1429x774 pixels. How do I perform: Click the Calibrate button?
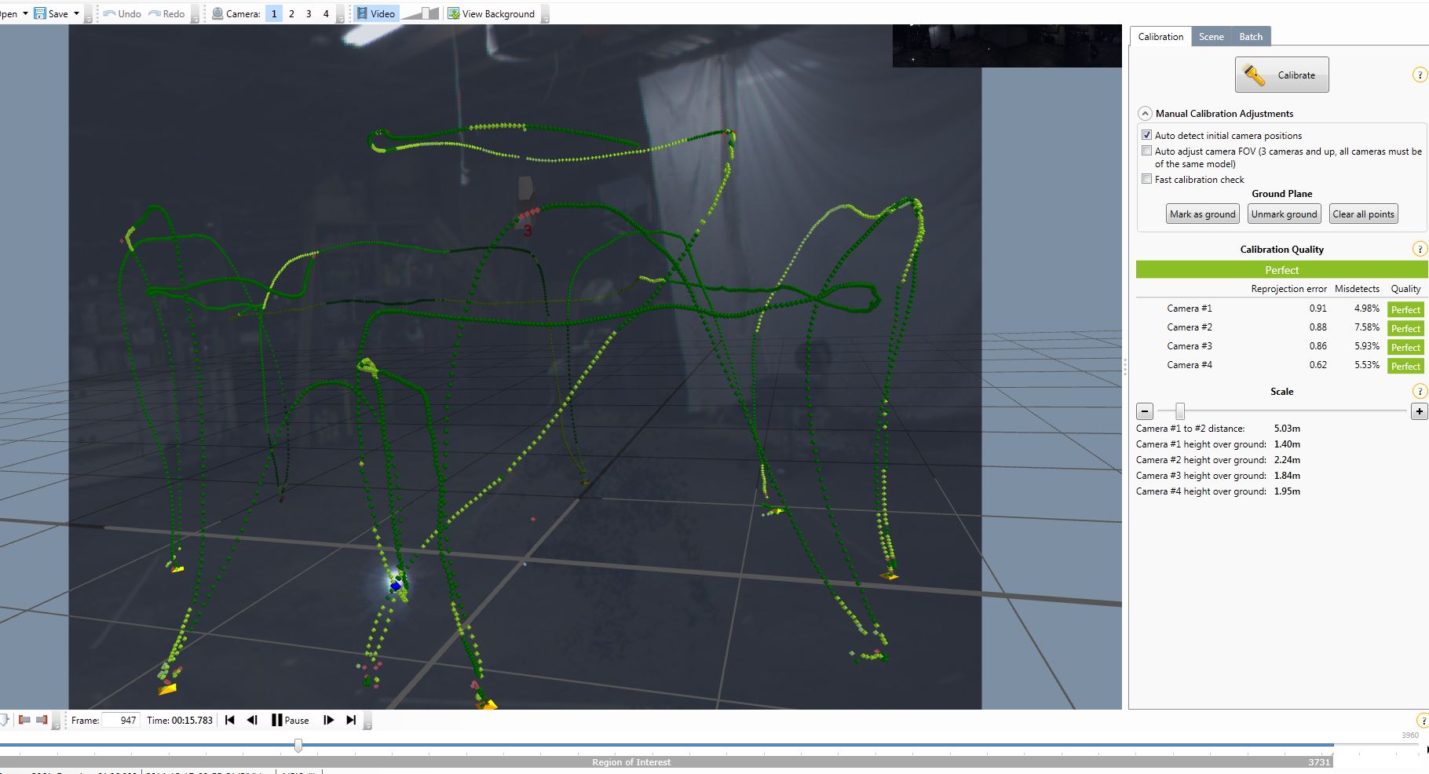[x=1281, y=75]
